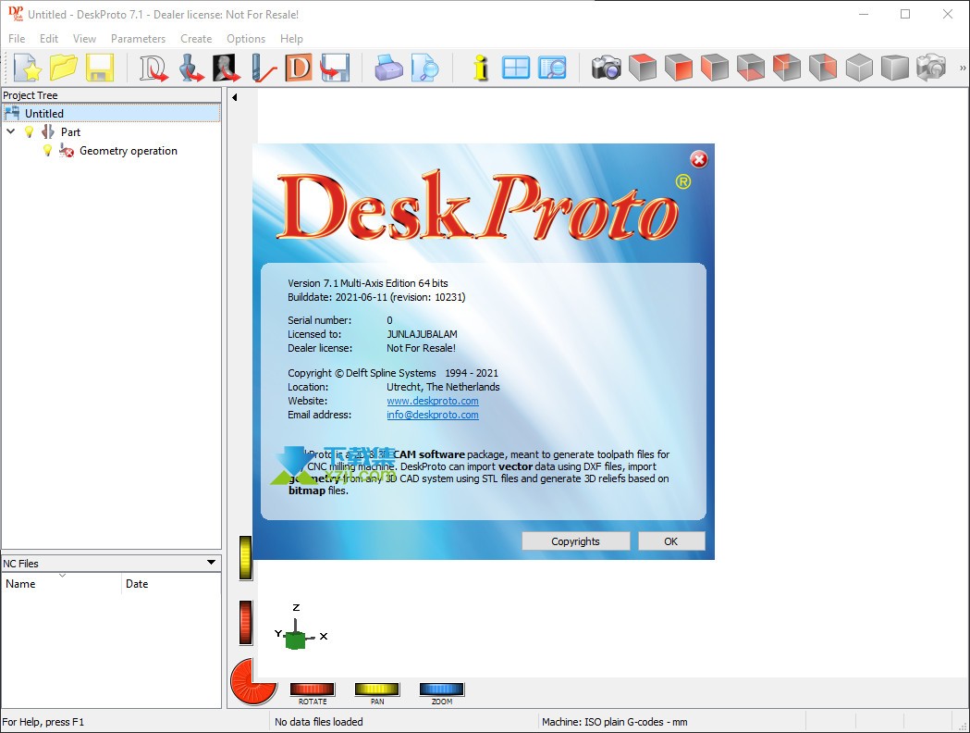Open the NC Files dropdown arrow
970x733 pixels.
(211, 563)
